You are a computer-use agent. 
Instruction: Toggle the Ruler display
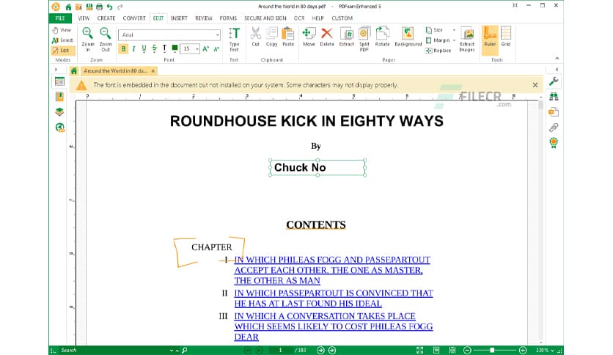point(489,37)
